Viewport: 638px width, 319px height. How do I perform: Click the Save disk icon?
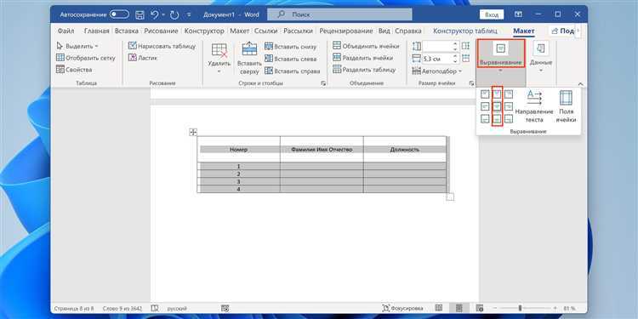coord(140,15)
